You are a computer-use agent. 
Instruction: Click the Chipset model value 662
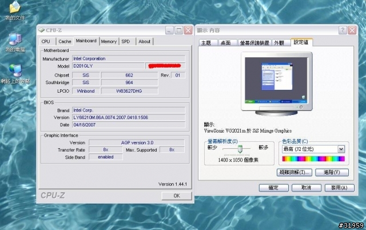point(129,75)
